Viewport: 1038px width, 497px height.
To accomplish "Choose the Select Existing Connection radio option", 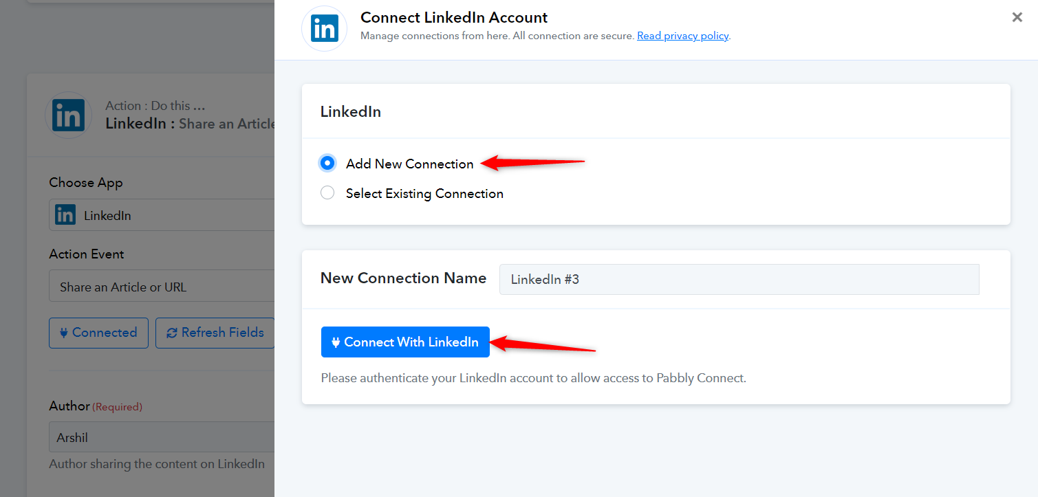I will 327,193.
